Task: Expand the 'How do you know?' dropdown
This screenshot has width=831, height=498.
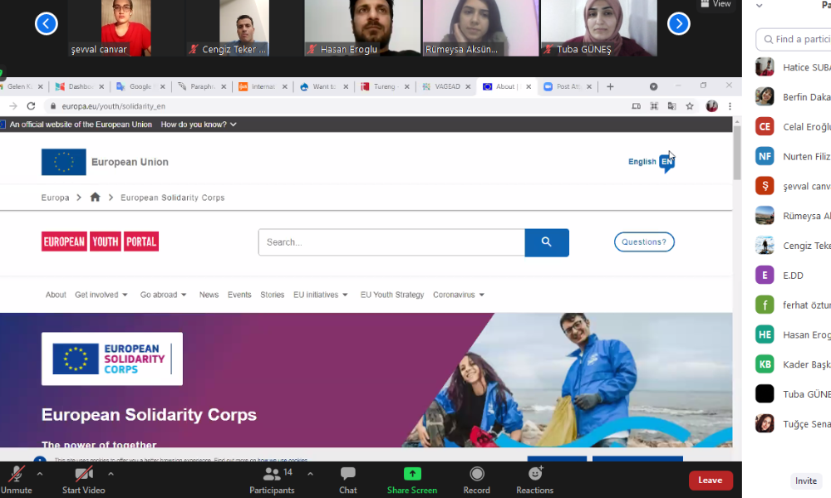Action: click(x=199, y=124)
